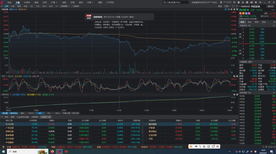Open the 资金 tab in side panel
This screenshot has width=276, height=154.
(x=249, y=22)
